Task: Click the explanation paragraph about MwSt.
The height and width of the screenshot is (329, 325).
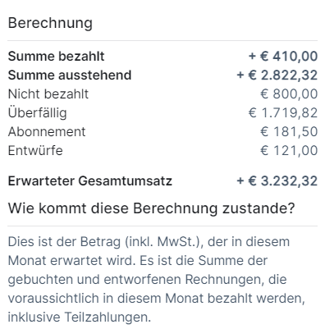Action: pos(157,280)
